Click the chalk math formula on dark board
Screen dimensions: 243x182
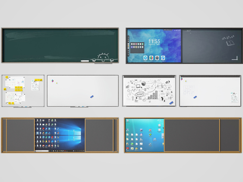[228, 37]
